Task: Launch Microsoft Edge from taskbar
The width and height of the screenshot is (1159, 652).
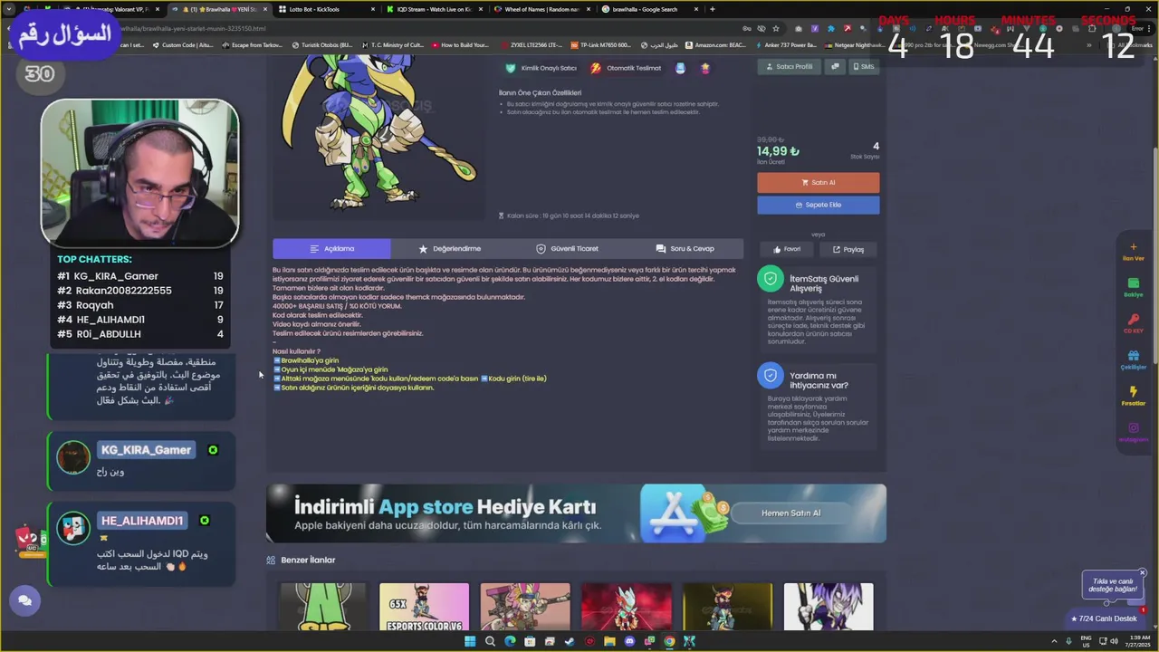Action: [510, 642]
